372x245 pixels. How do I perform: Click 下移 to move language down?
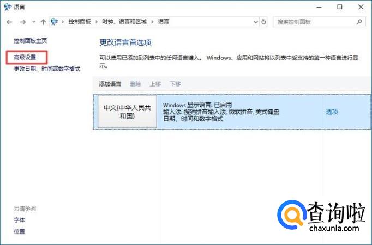pos(175,84)
